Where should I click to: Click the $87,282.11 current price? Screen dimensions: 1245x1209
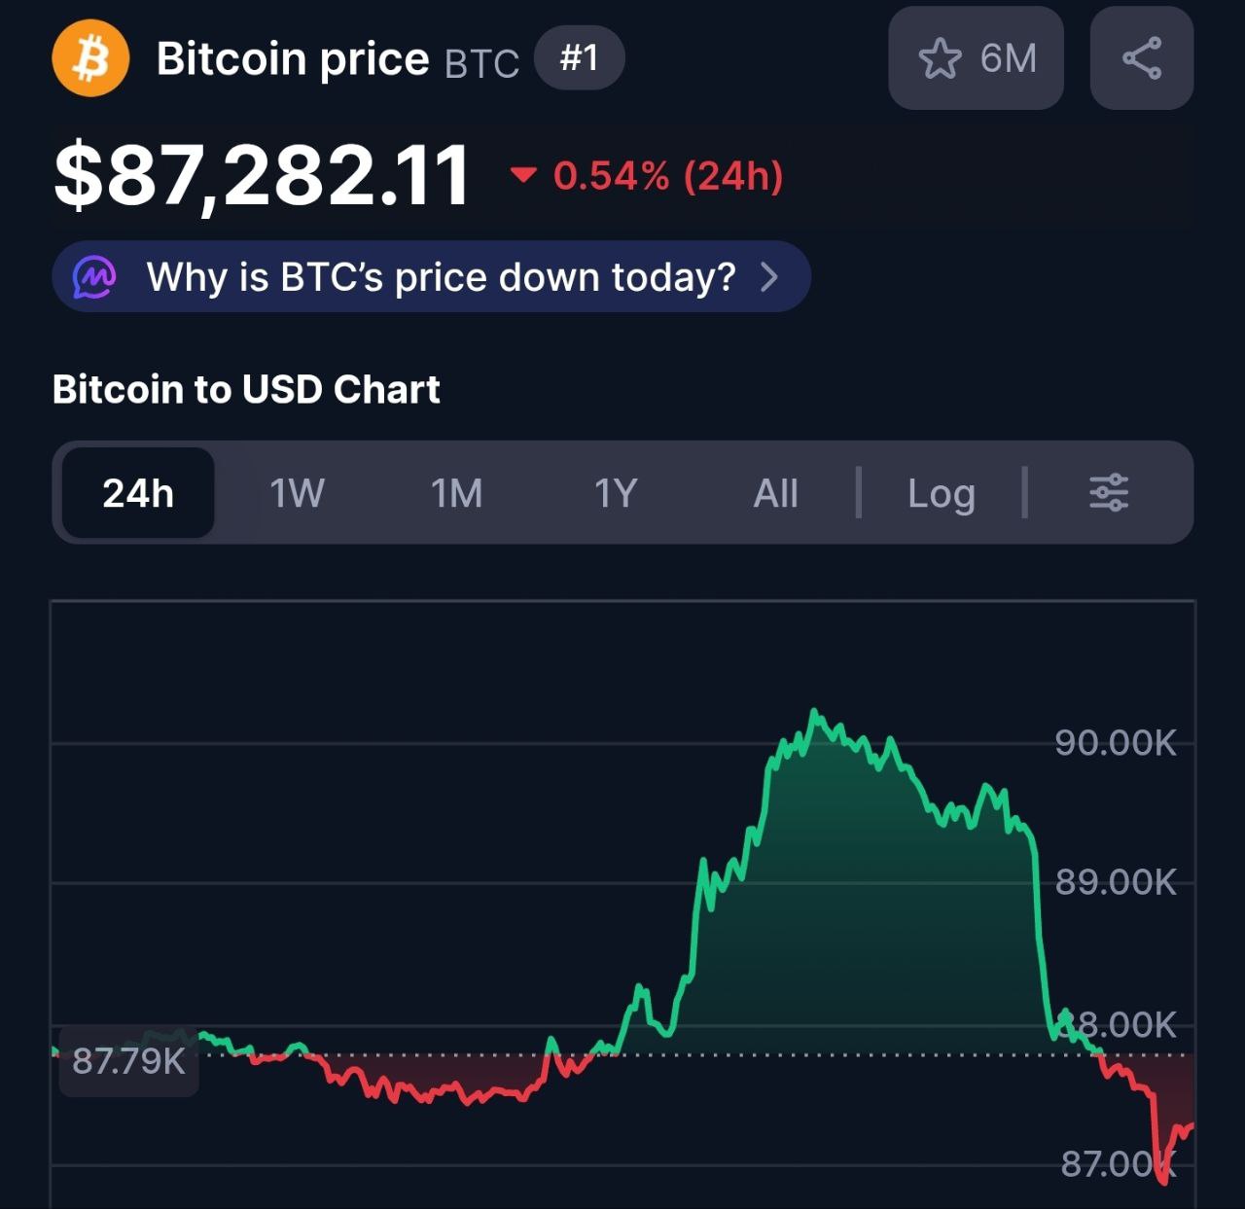point(263,175)
